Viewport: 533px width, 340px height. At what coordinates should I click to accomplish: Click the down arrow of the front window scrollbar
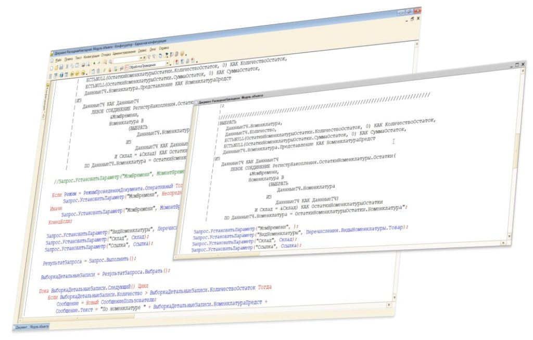click(x=509, y=236)
